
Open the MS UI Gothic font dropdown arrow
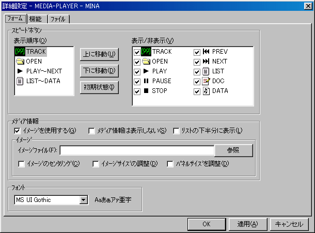click(83, 200)
